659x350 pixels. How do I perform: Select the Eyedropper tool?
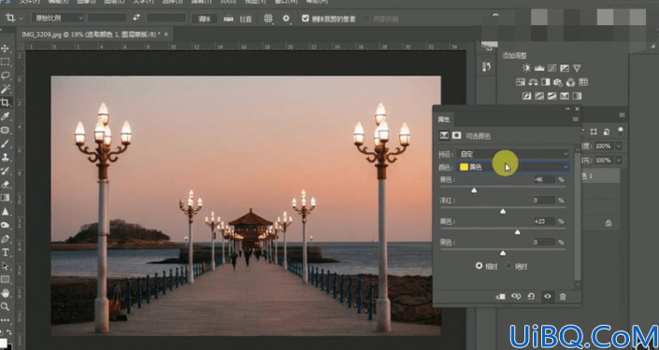6,117
